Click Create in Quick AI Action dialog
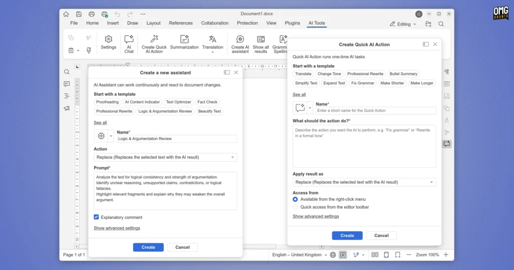 click(x=347, y=235)
